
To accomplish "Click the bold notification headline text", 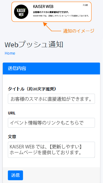I will pyautogui.click(x=51, y=12).
